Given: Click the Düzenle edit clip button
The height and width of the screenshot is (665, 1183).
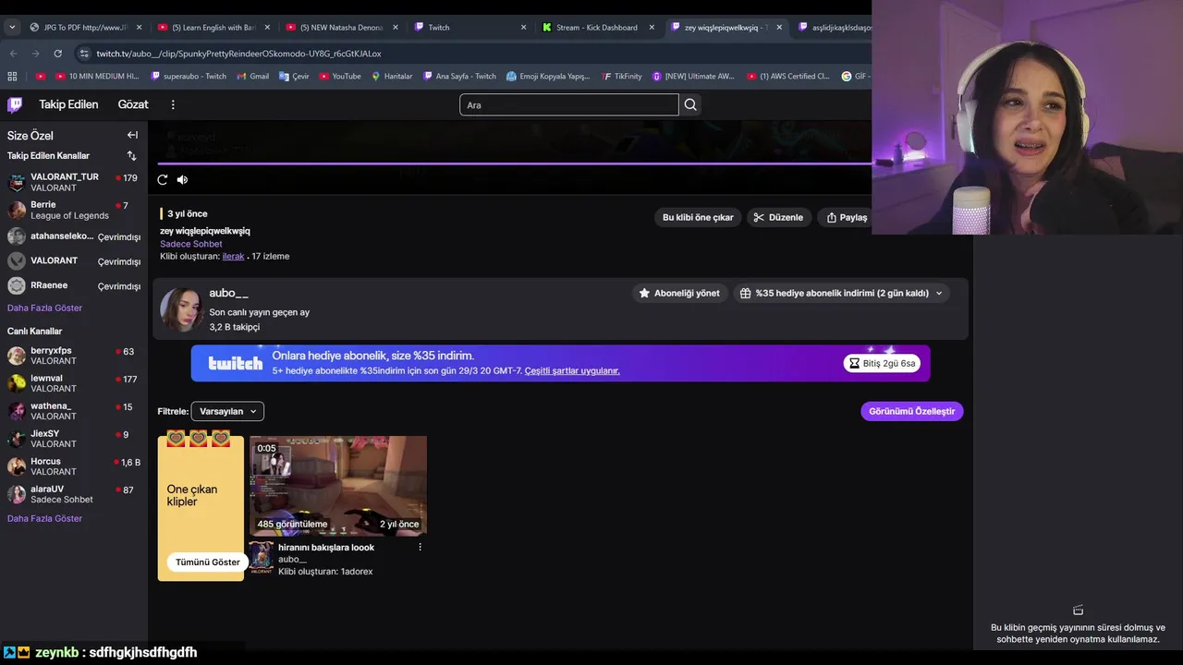Looking at the screenshot, I should tap(778, 217).
